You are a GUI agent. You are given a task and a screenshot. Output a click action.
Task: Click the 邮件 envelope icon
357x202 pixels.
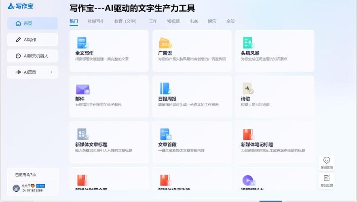pyautogui.click(x=82, y=89)
